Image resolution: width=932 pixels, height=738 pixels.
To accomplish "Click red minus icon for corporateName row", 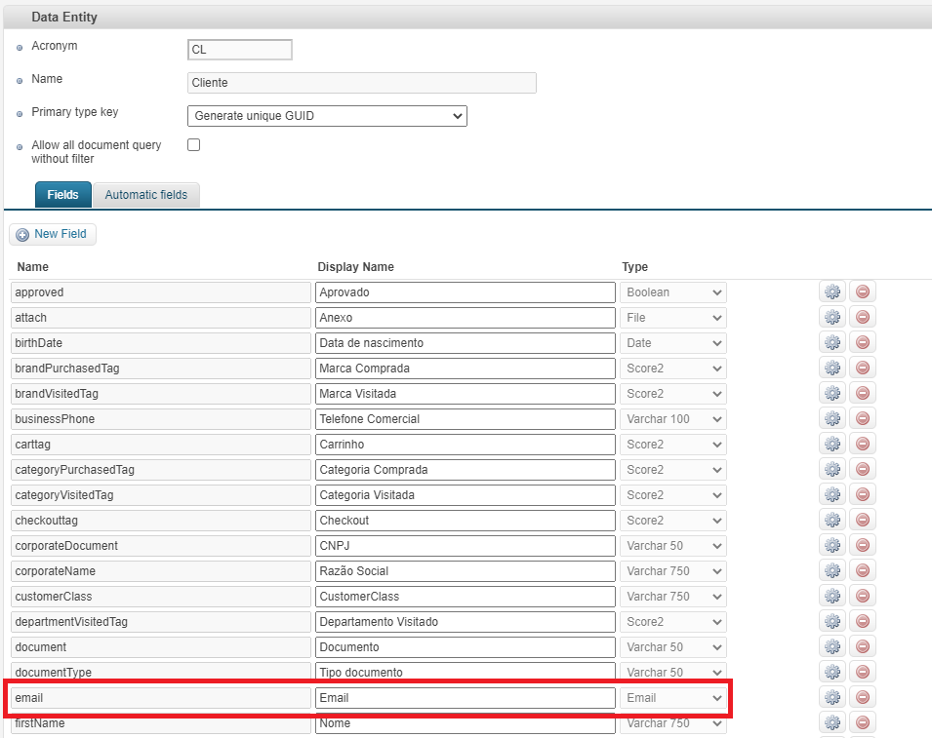I will click(x=863, y=570).
